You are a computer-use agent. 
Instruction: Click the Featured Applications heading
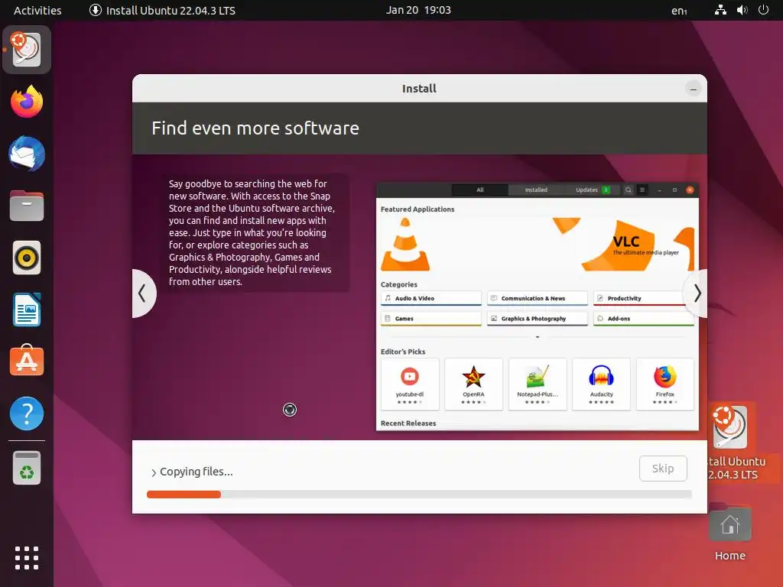417,209
